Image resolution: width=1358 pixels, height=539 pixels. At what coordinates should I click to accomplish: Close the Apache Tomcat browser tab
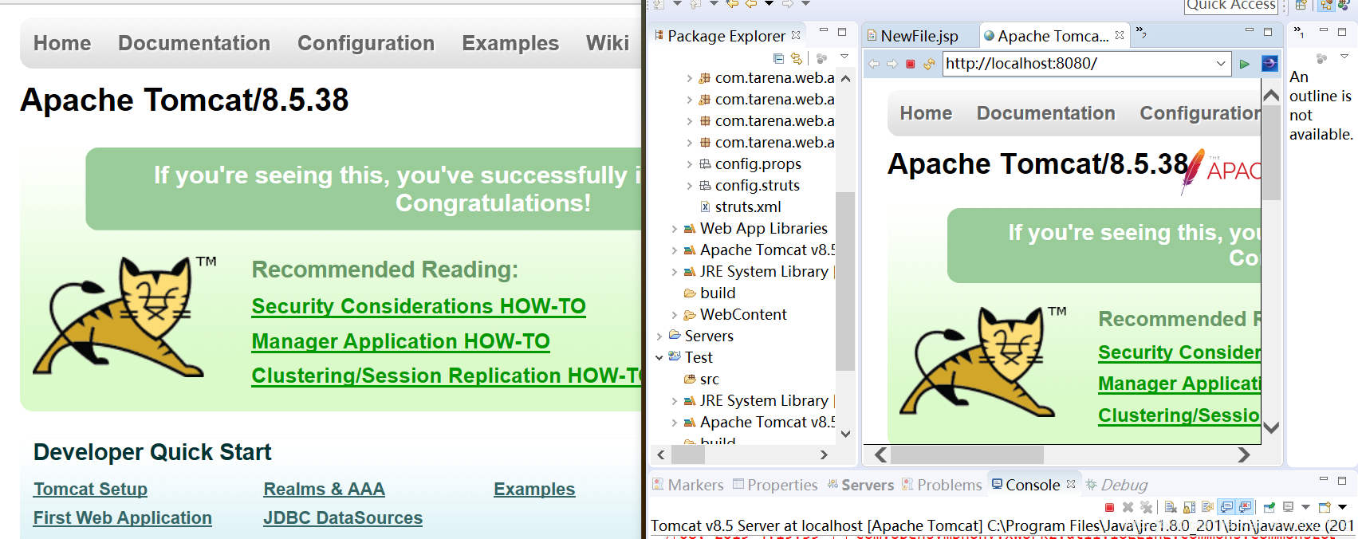point(1120,36)
